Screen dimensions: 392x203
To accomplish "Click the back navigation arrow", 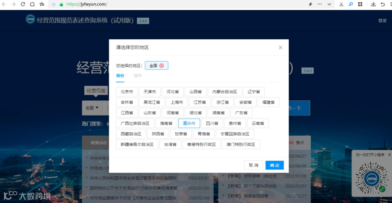I will (4, 4).
